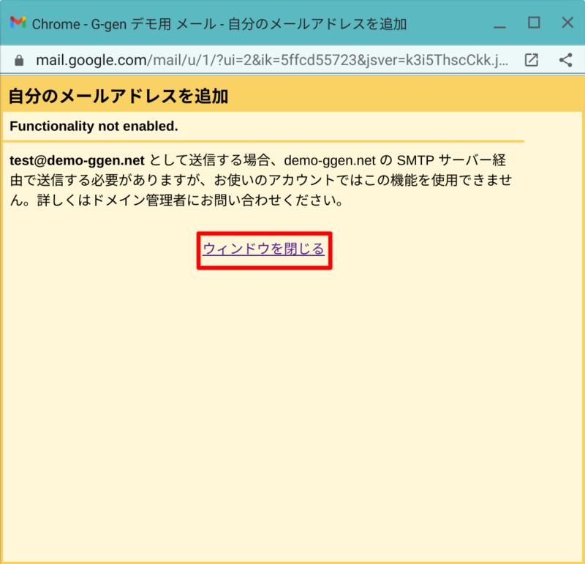
Task: Select the mail.google.com URL text
Action: (x=272, y=60)
